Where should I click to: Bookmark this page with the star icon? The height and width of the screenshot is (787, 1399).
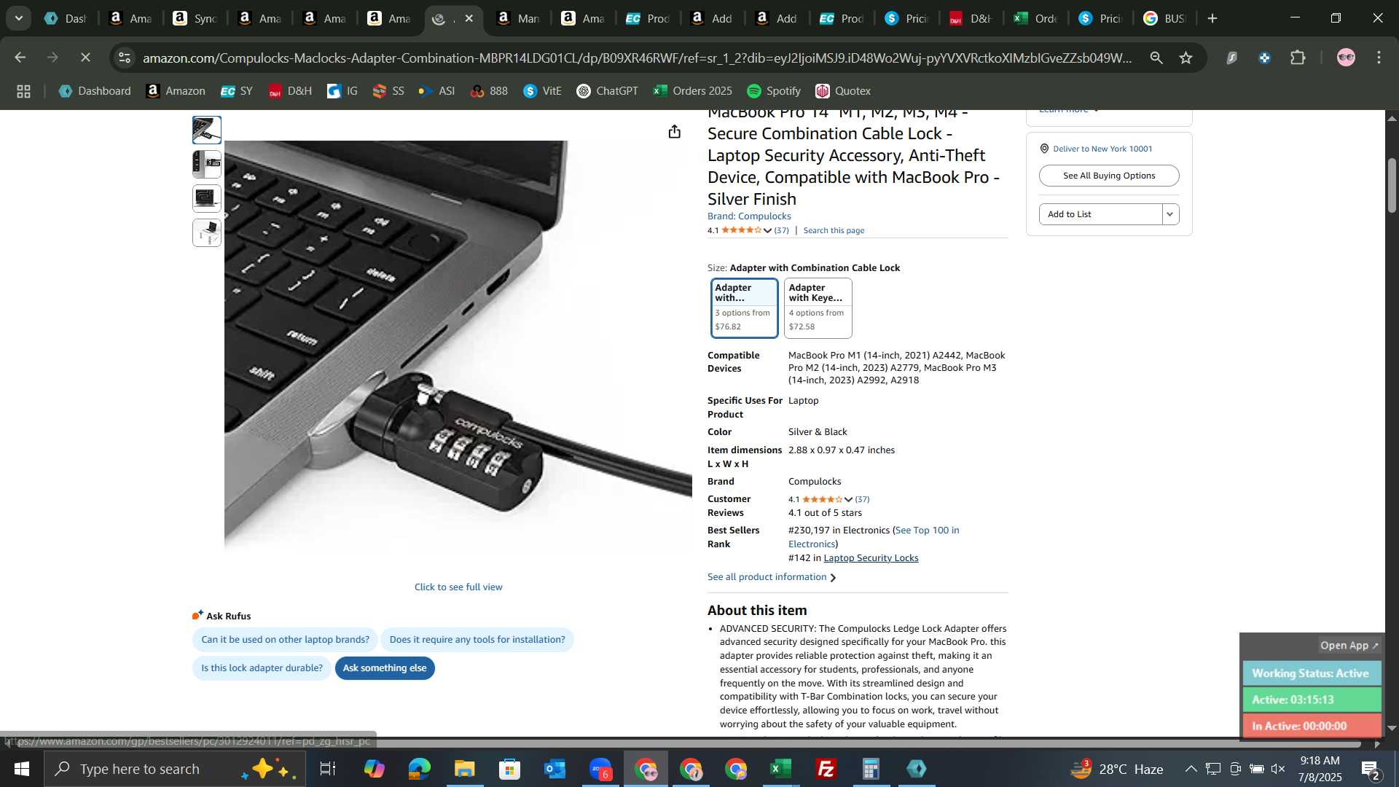click(1186, 58)
